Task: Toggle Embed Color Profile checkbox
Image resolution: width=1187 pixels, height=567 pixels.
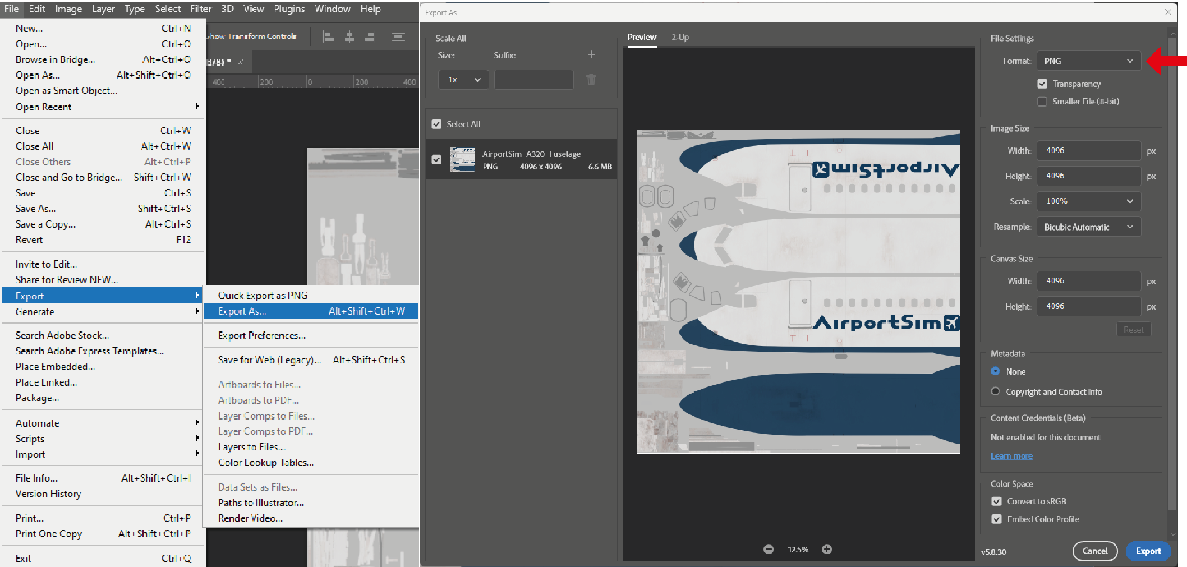Action: click(x=997, y=519)
